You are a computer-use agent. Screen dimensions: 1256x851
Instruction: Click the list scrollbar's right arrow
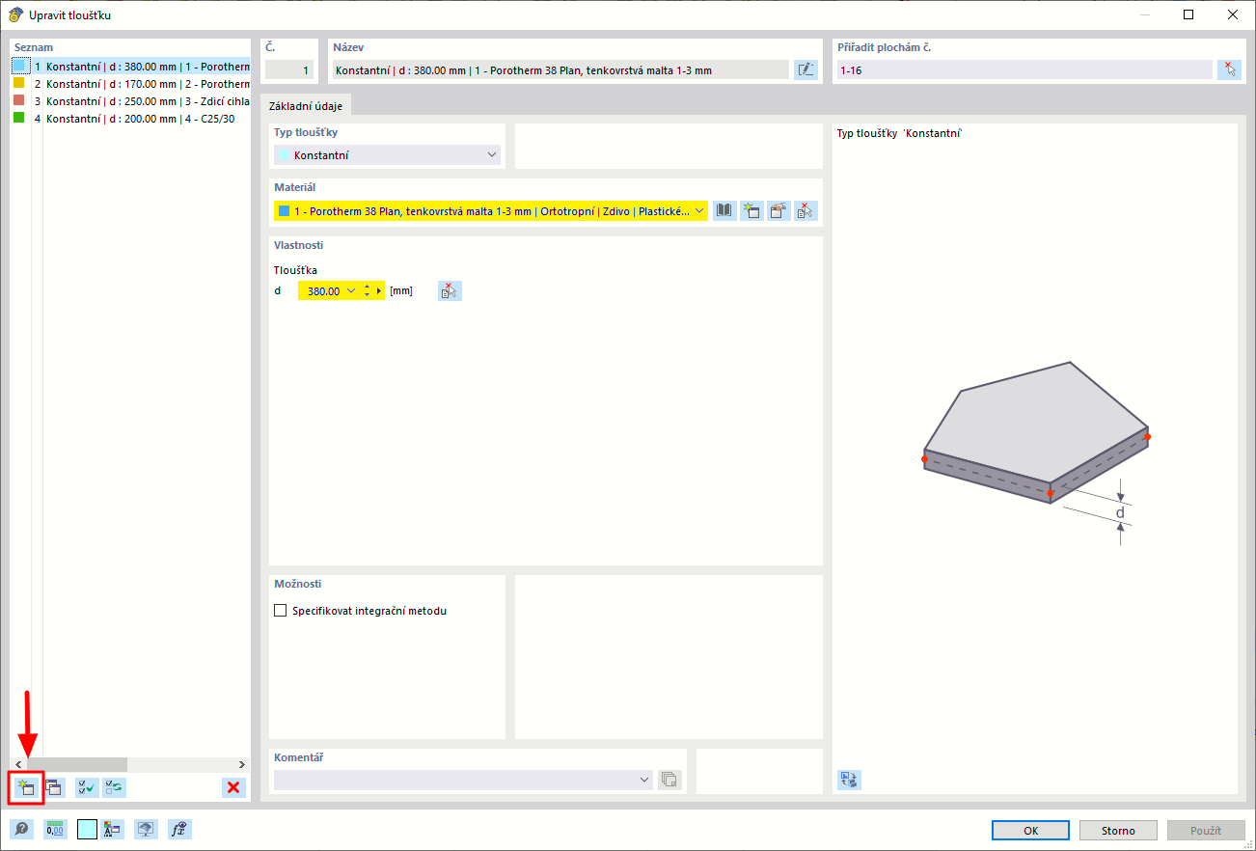click(242, 764)
